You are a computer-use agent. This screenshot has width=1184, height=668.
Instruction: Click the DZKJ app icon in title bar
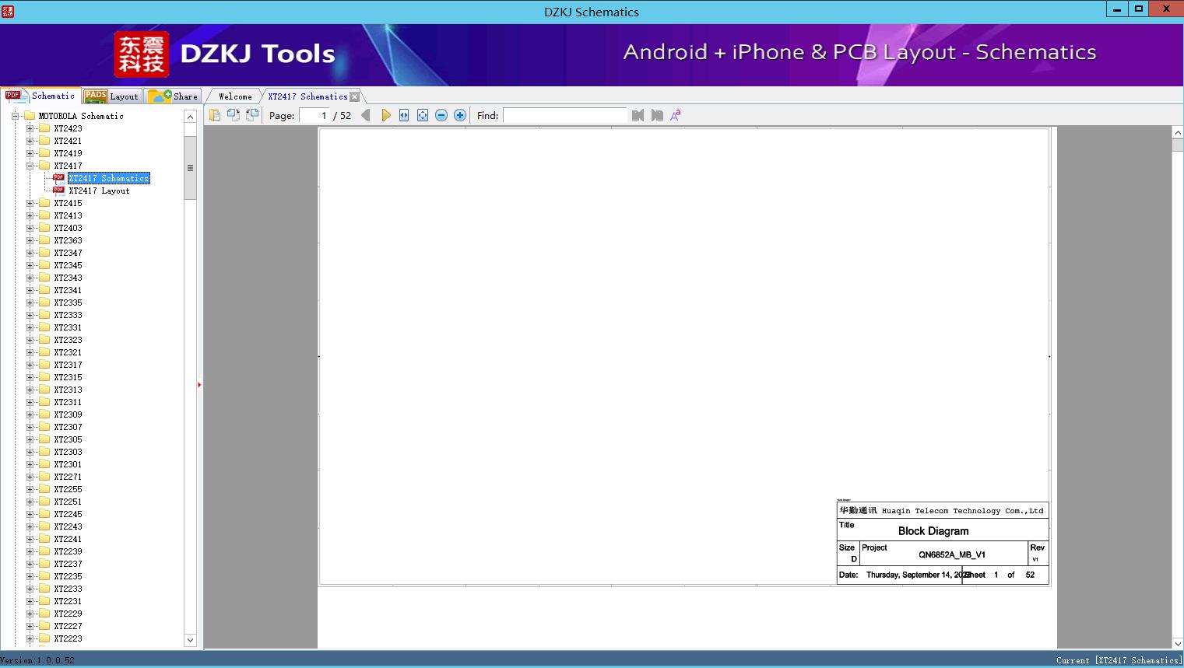point(8,11)
